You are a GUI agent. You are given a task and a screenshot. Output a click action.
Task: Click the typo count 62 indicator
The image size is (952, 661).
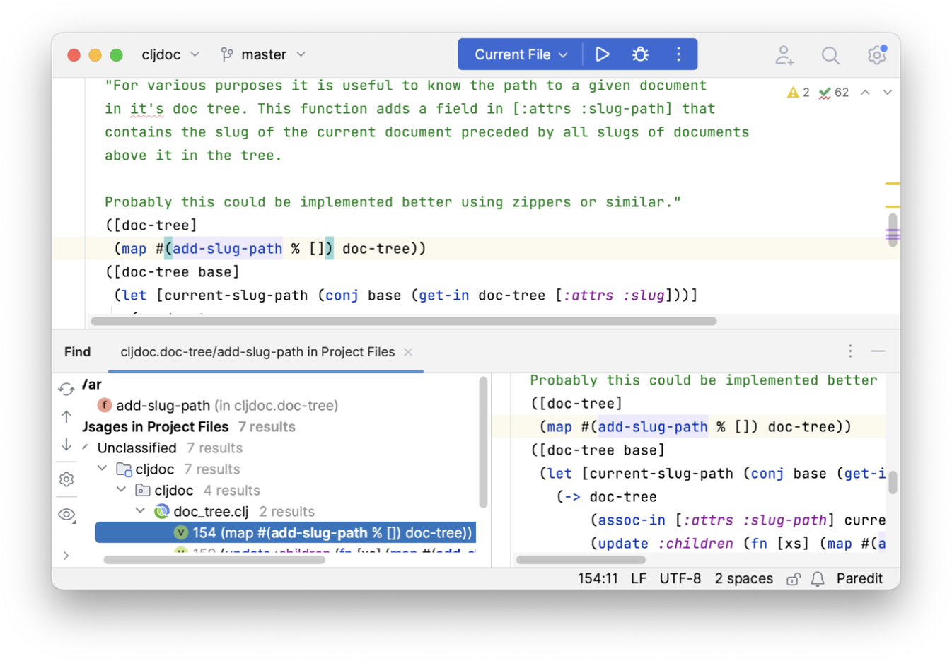pyautogui.click(x=834, y=93)
